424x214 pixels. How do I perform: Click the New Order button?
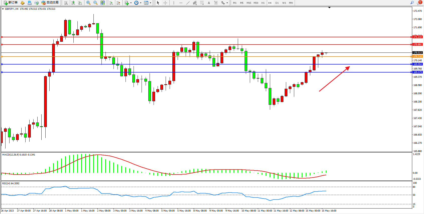point(11,3)
